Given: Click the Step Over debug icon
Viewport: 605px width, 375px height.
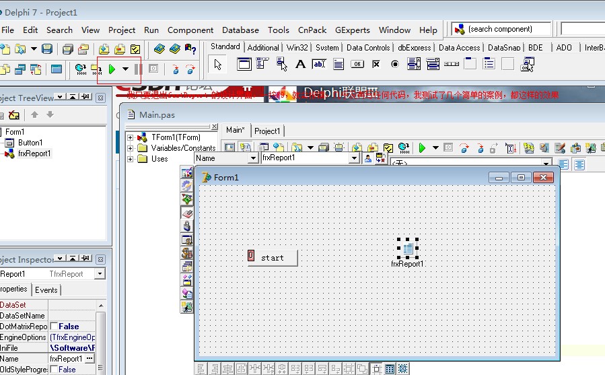Looking at the screenshot, I should pyautogui.click(x=190, y=69).
